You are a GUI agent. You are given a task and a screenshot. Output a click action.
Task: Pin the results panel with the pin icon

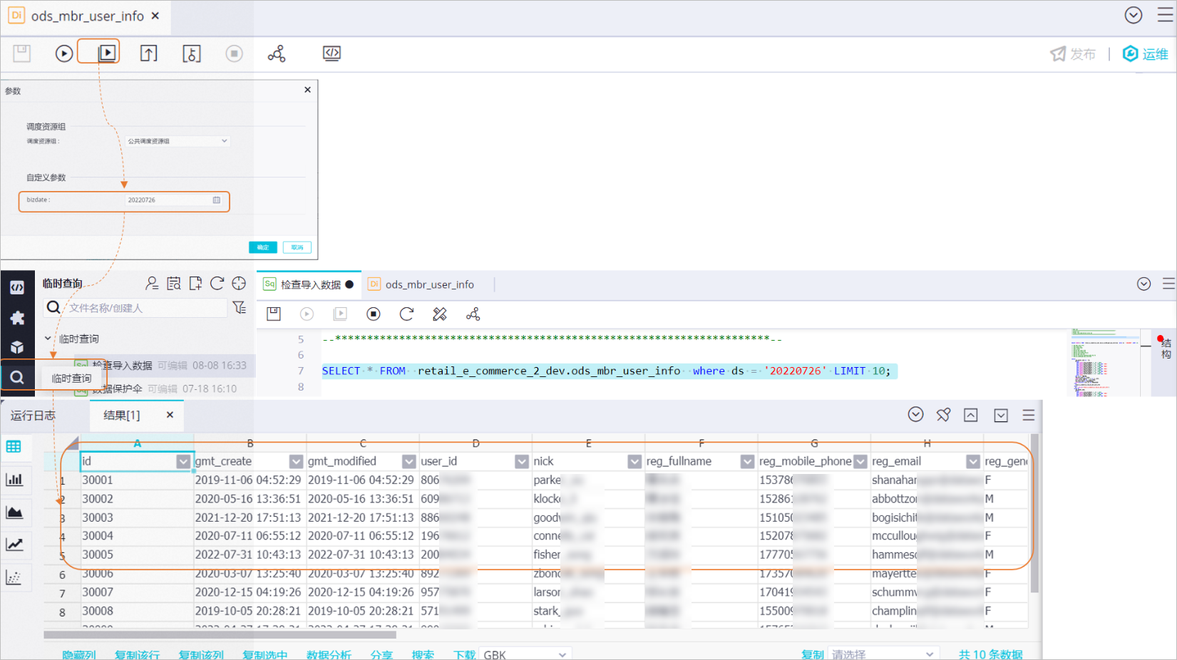coord(943,415)
